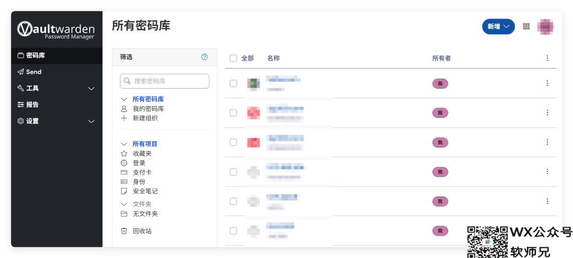Open options menu for fourth vault item
The height and width of the screenshot is (258, 573).
(547, 171)
